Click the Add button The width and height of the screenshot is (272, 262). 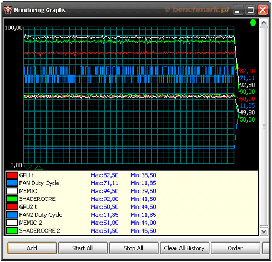tap(32, 248)
